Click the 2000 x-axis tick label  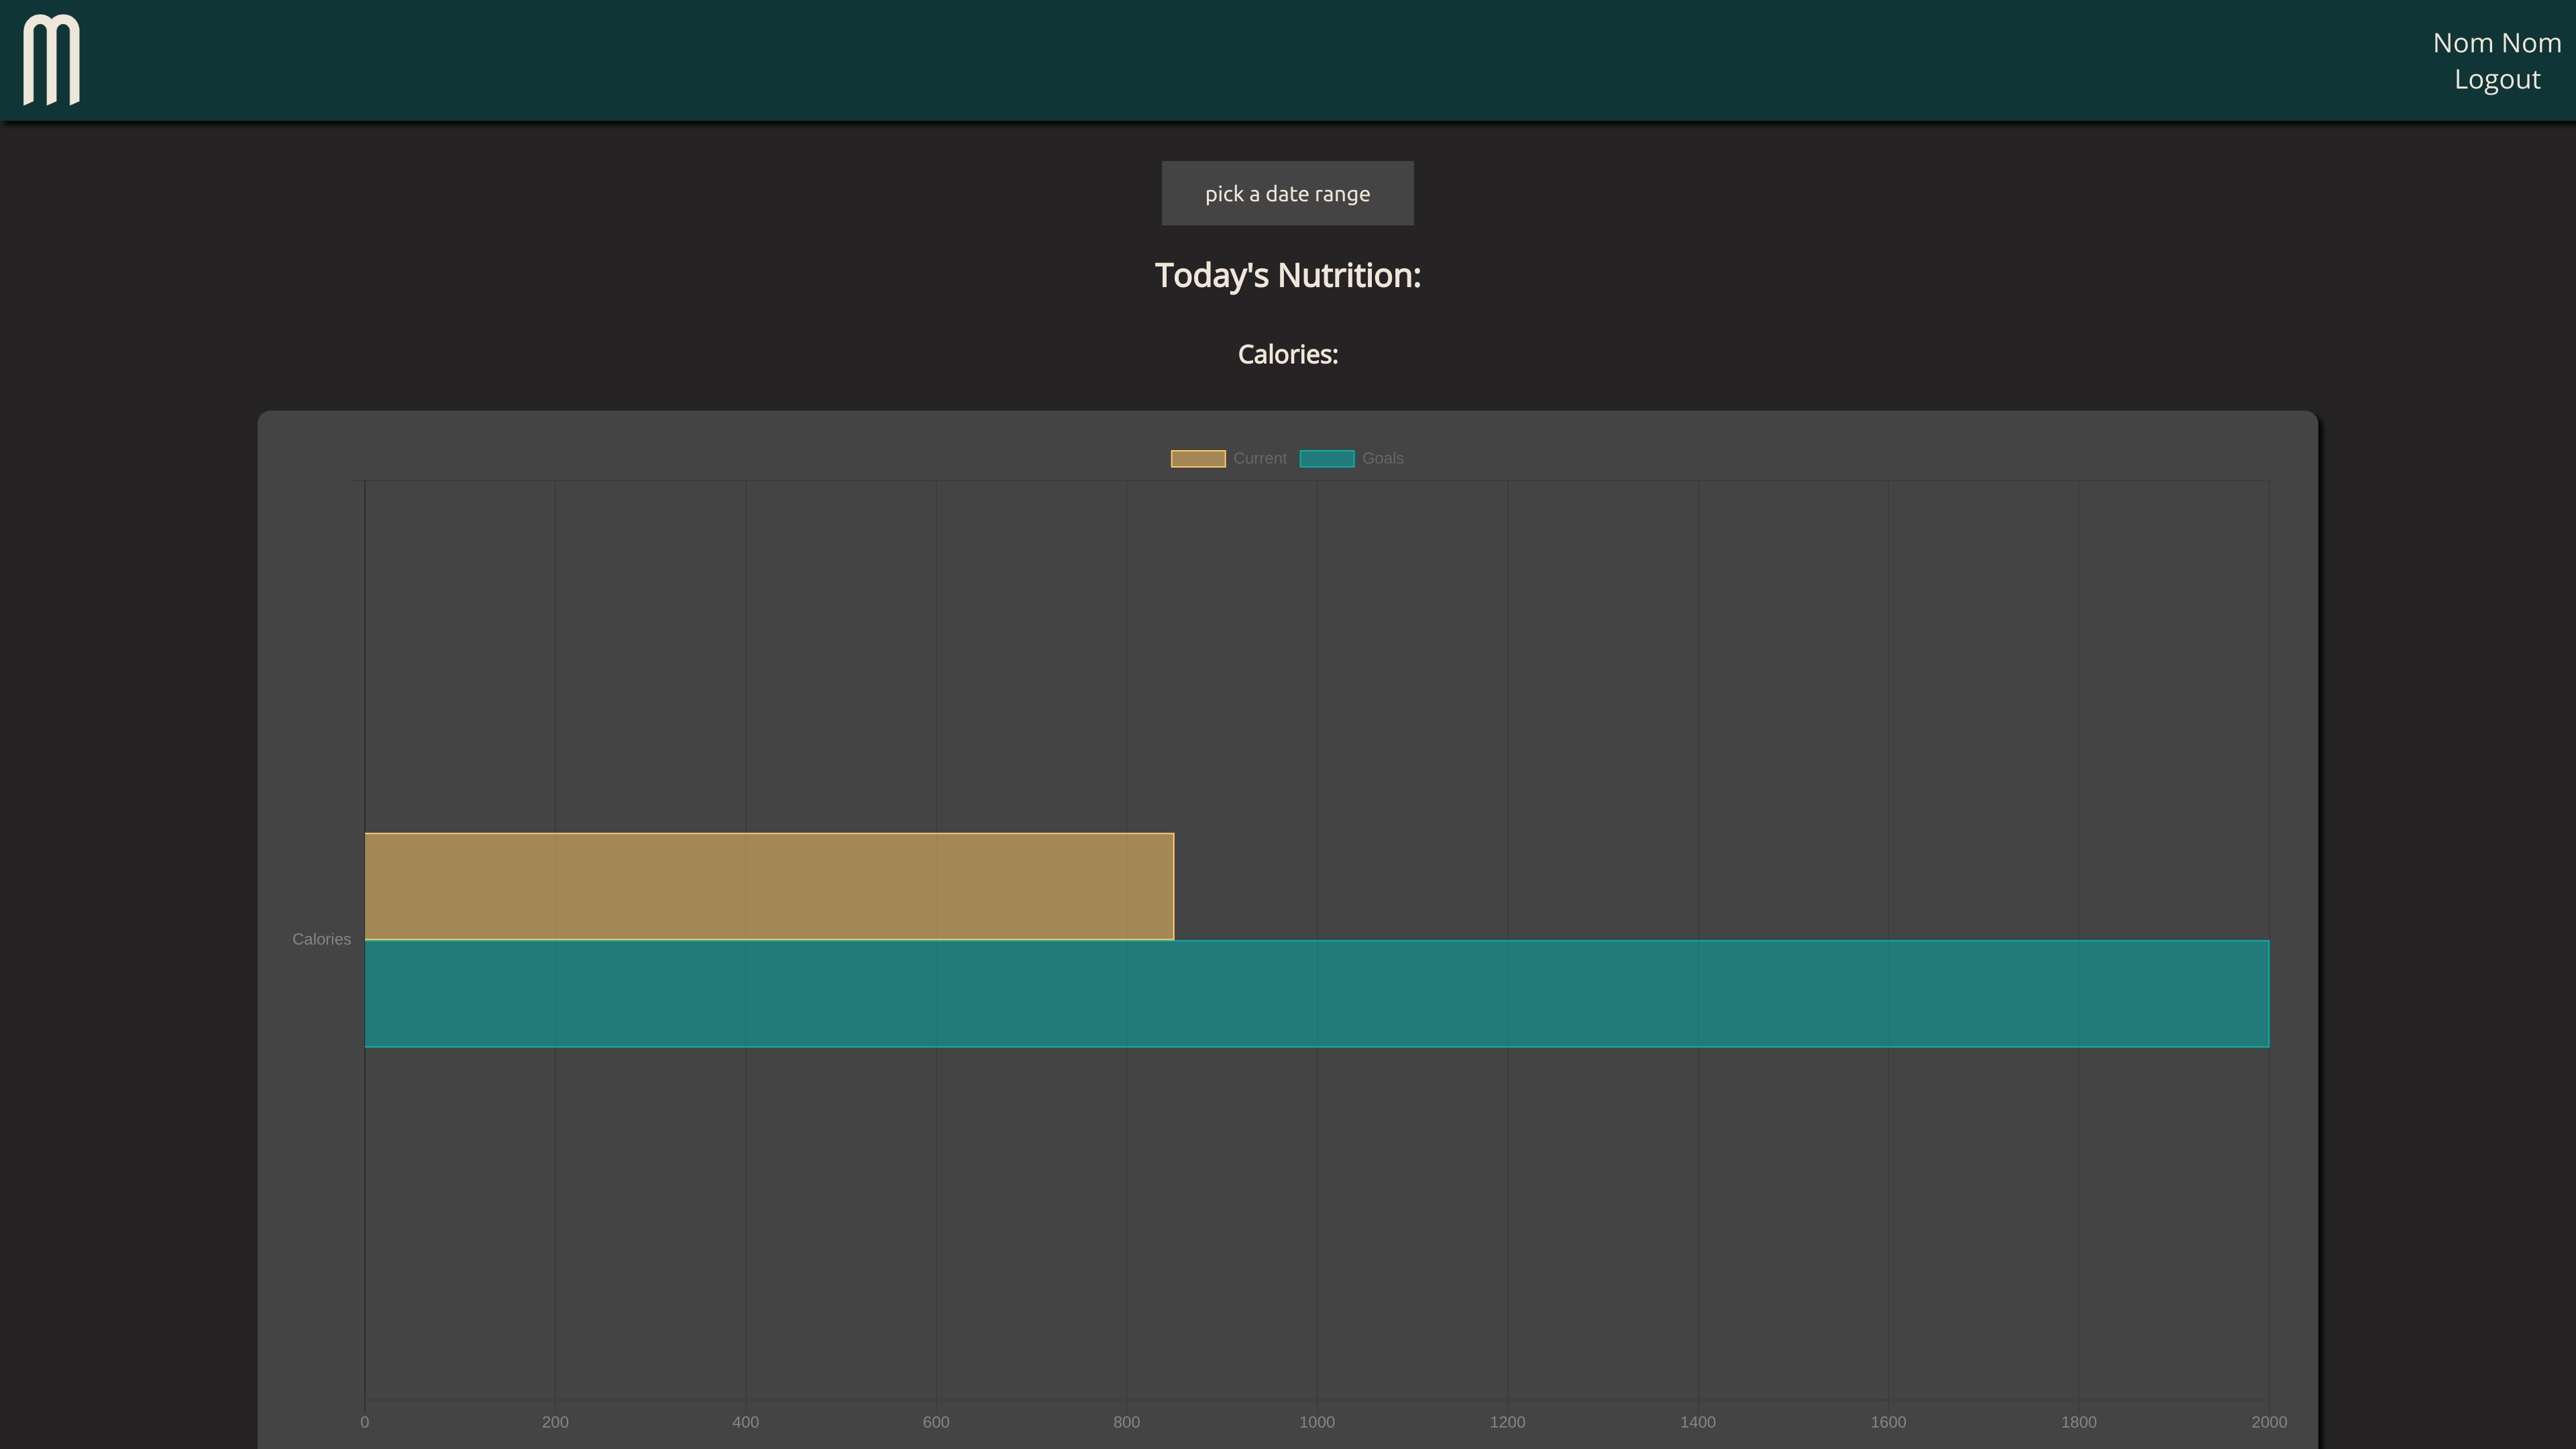[2268, 1422]
